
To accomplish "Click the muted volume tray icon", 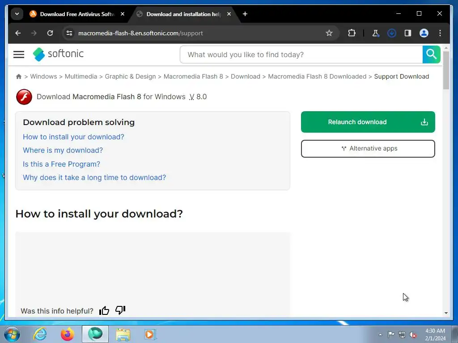I will 413,335.
